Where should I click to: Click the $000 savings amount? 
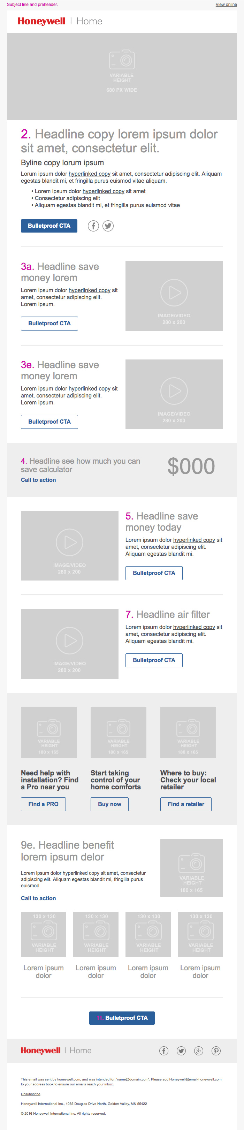pos(191,466)
